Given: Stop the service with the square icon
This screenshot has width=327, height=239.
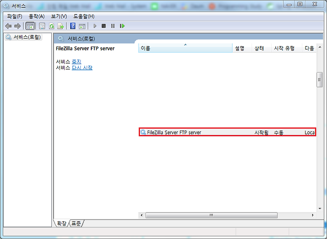Looking at the screenshot, I should 104,26.
